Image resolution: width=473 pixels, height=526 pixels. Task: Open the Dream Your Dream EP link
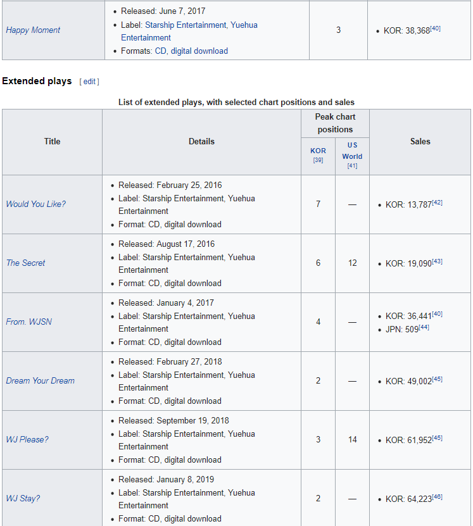point(41,381)
